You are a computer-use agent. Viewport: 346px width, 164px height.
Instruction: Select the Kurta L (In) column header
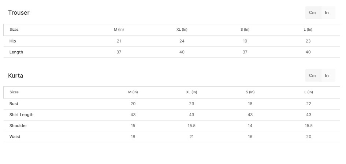click(309, 92)
